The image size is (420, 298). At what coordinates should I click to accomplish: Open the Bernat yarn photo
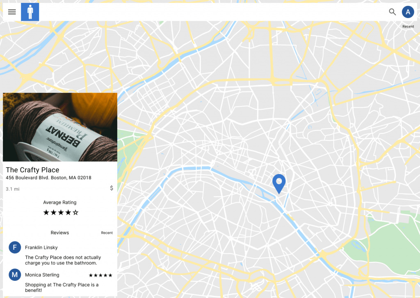pos(60,127)
